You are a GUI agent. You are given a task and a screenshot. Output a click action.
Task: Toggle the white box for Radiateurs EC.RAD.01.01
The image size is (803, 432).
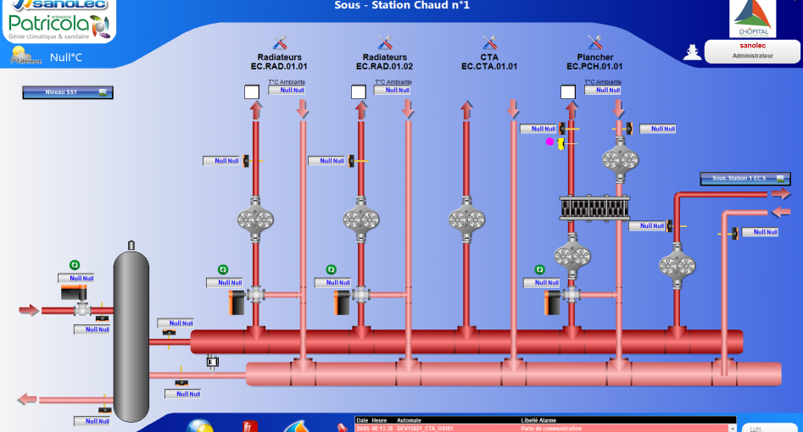[x=252, y=91]
